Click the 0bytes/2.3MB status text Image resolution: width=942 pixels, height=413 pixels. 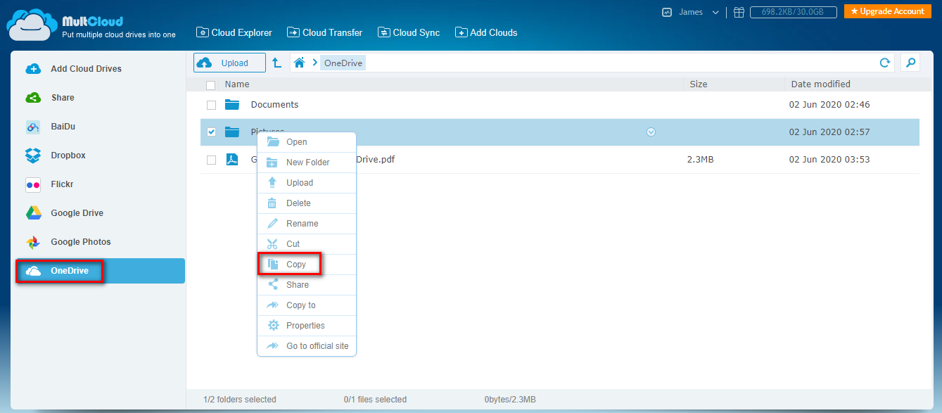(510, 400)
